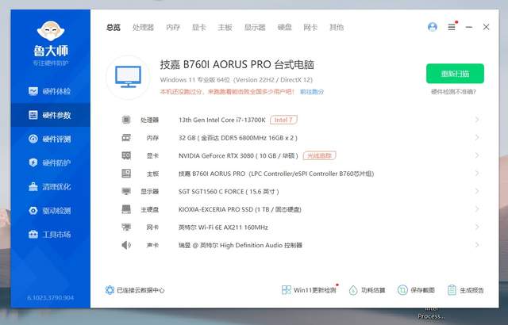The width and height of the screenshot is (508, 325).
Task: Click the 声卡 speaker icon
Action: coord(126,245)
